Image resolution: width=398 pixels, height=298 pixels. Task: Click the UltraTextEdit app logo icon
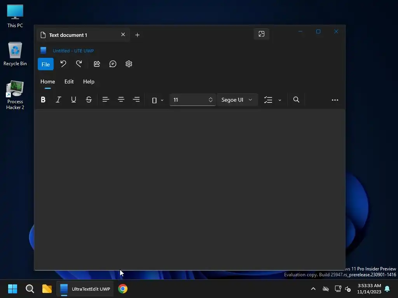(44, 50)
